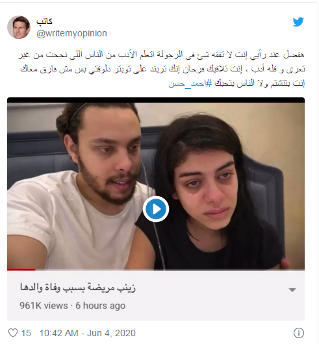This screenshot has height=344, width=319.
Task: Expand the video card's dropdown arrow
Action: [292, 290]
